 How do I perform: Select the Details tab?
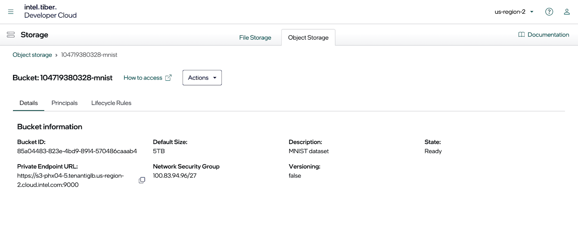pos(29,103)
